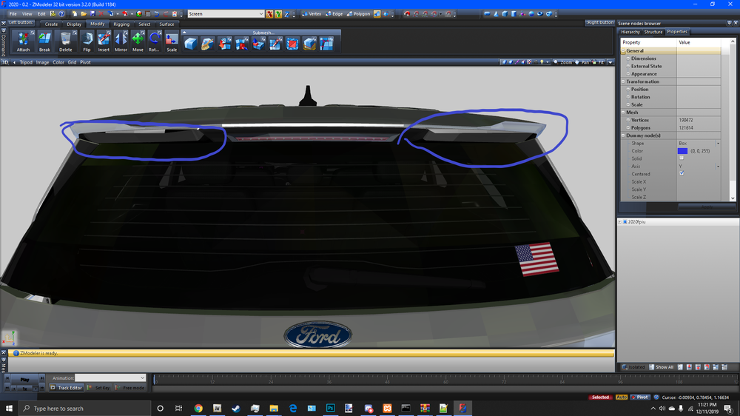Toggle the Pivot mode in status bar

(640, 397)
